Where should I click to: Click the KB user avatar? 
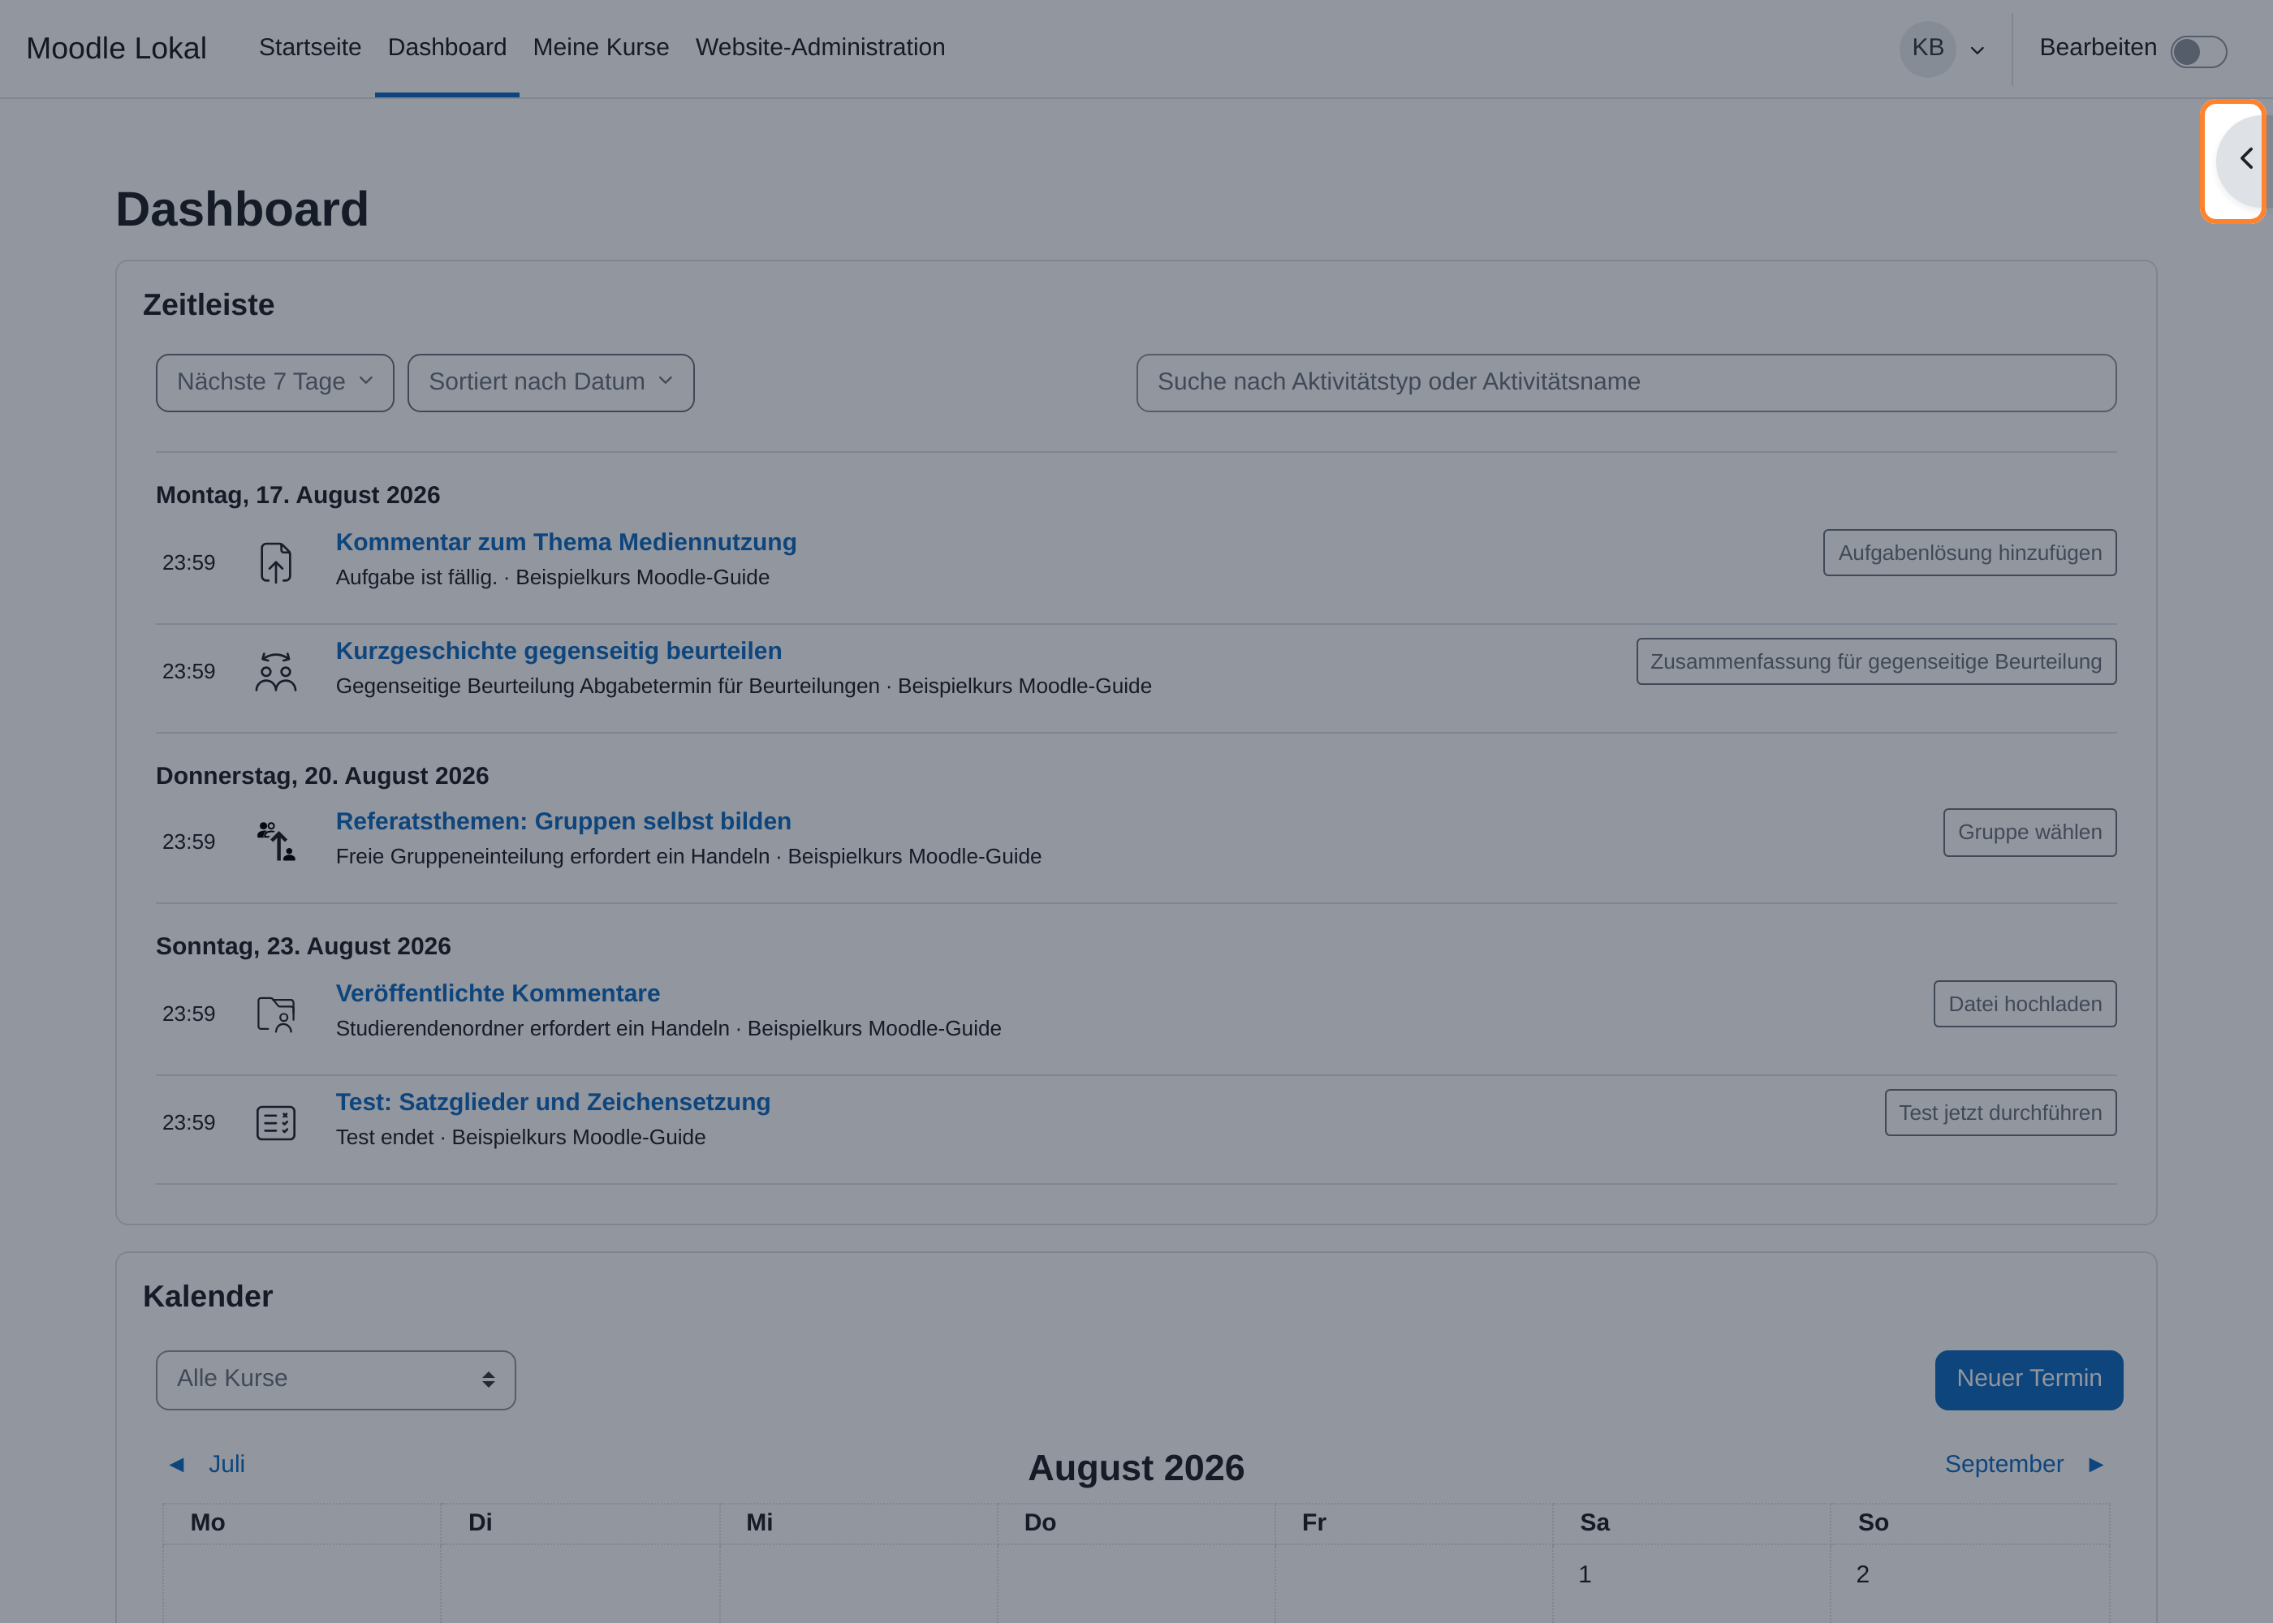[x=1927, y=49]
